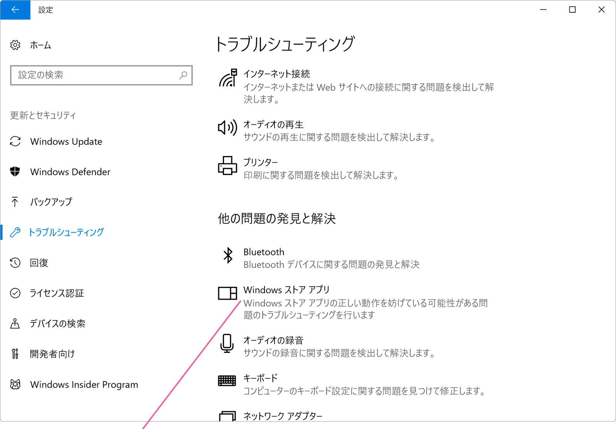The height and width of the screenshot is (429, 616).
Task: Open ホーム settings home
Action: 40,45
